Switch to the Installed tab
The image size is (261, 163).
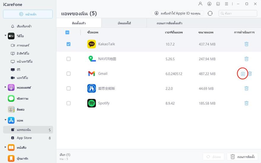(x=79, y=23)
